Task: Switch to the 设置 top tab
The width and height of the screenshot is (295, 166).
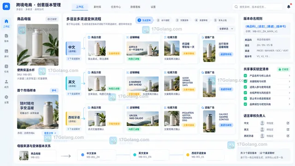Action: coord(153,7)
